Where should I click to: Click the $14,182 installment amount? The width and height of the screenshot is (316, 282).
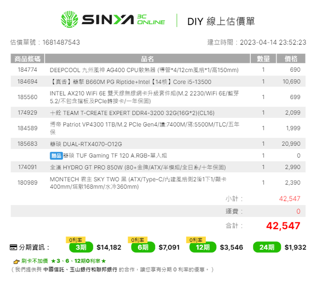pos(109,247)
